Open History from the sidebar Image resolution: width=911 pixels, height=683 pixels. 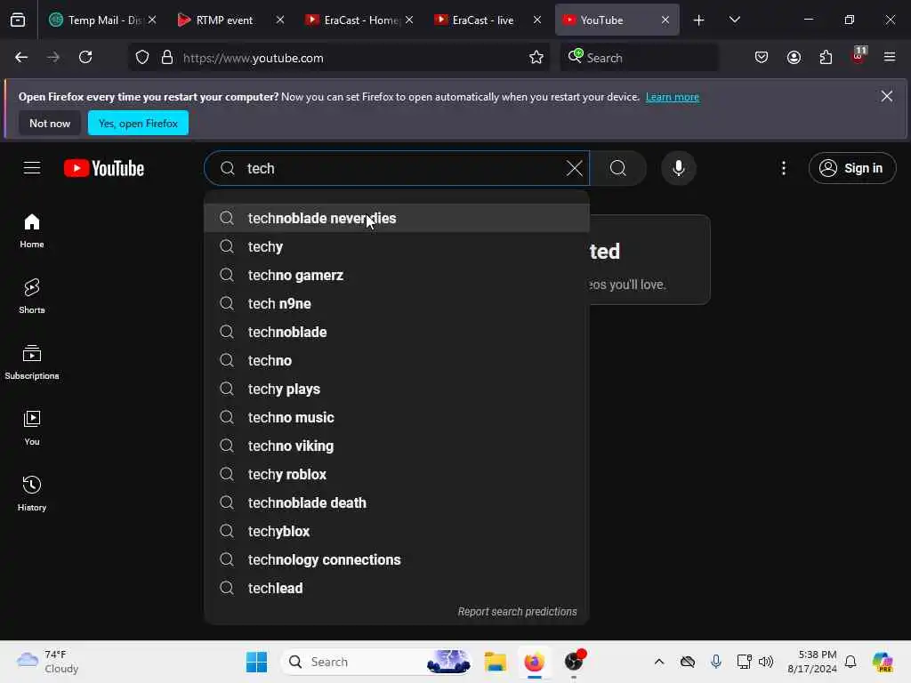point(32,494)
